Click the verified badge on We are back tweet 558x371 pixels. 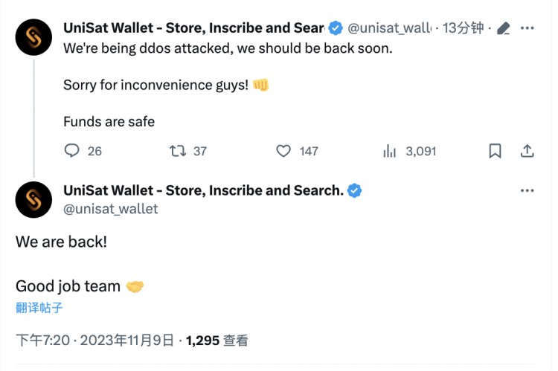coord(354,190)
